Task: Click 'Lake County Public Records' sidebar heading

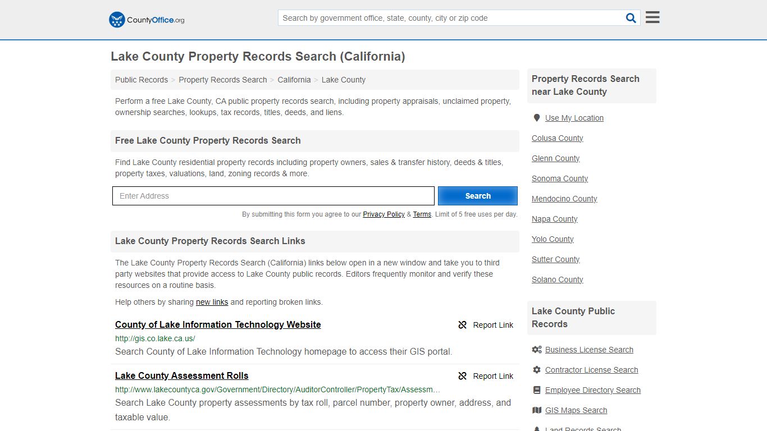Action: pos(573,318)
